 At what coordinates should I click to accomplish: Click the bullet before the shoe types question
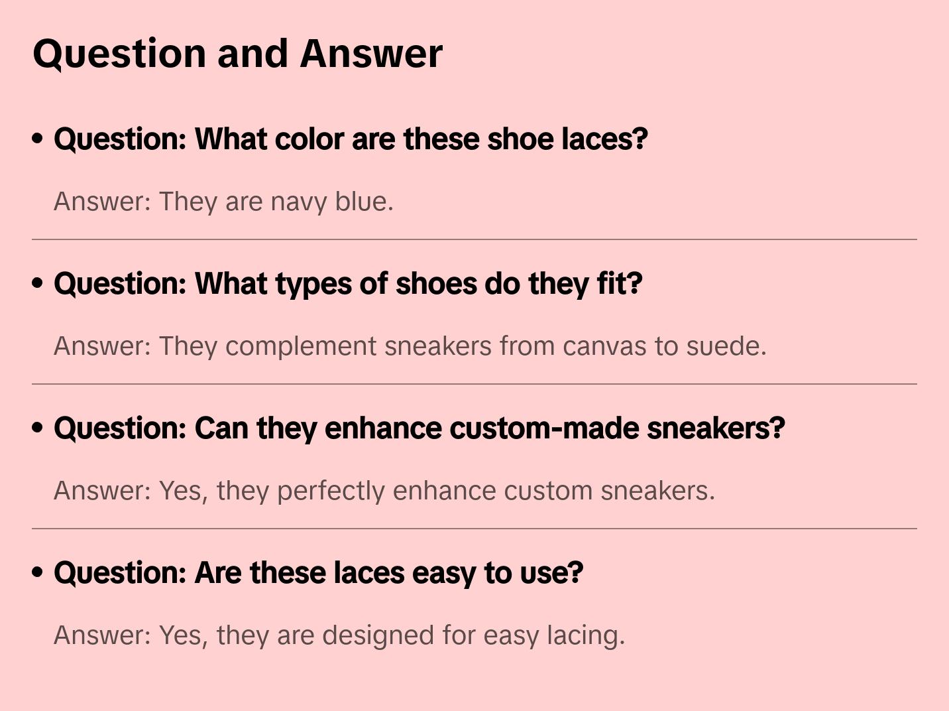click(38, 283)
